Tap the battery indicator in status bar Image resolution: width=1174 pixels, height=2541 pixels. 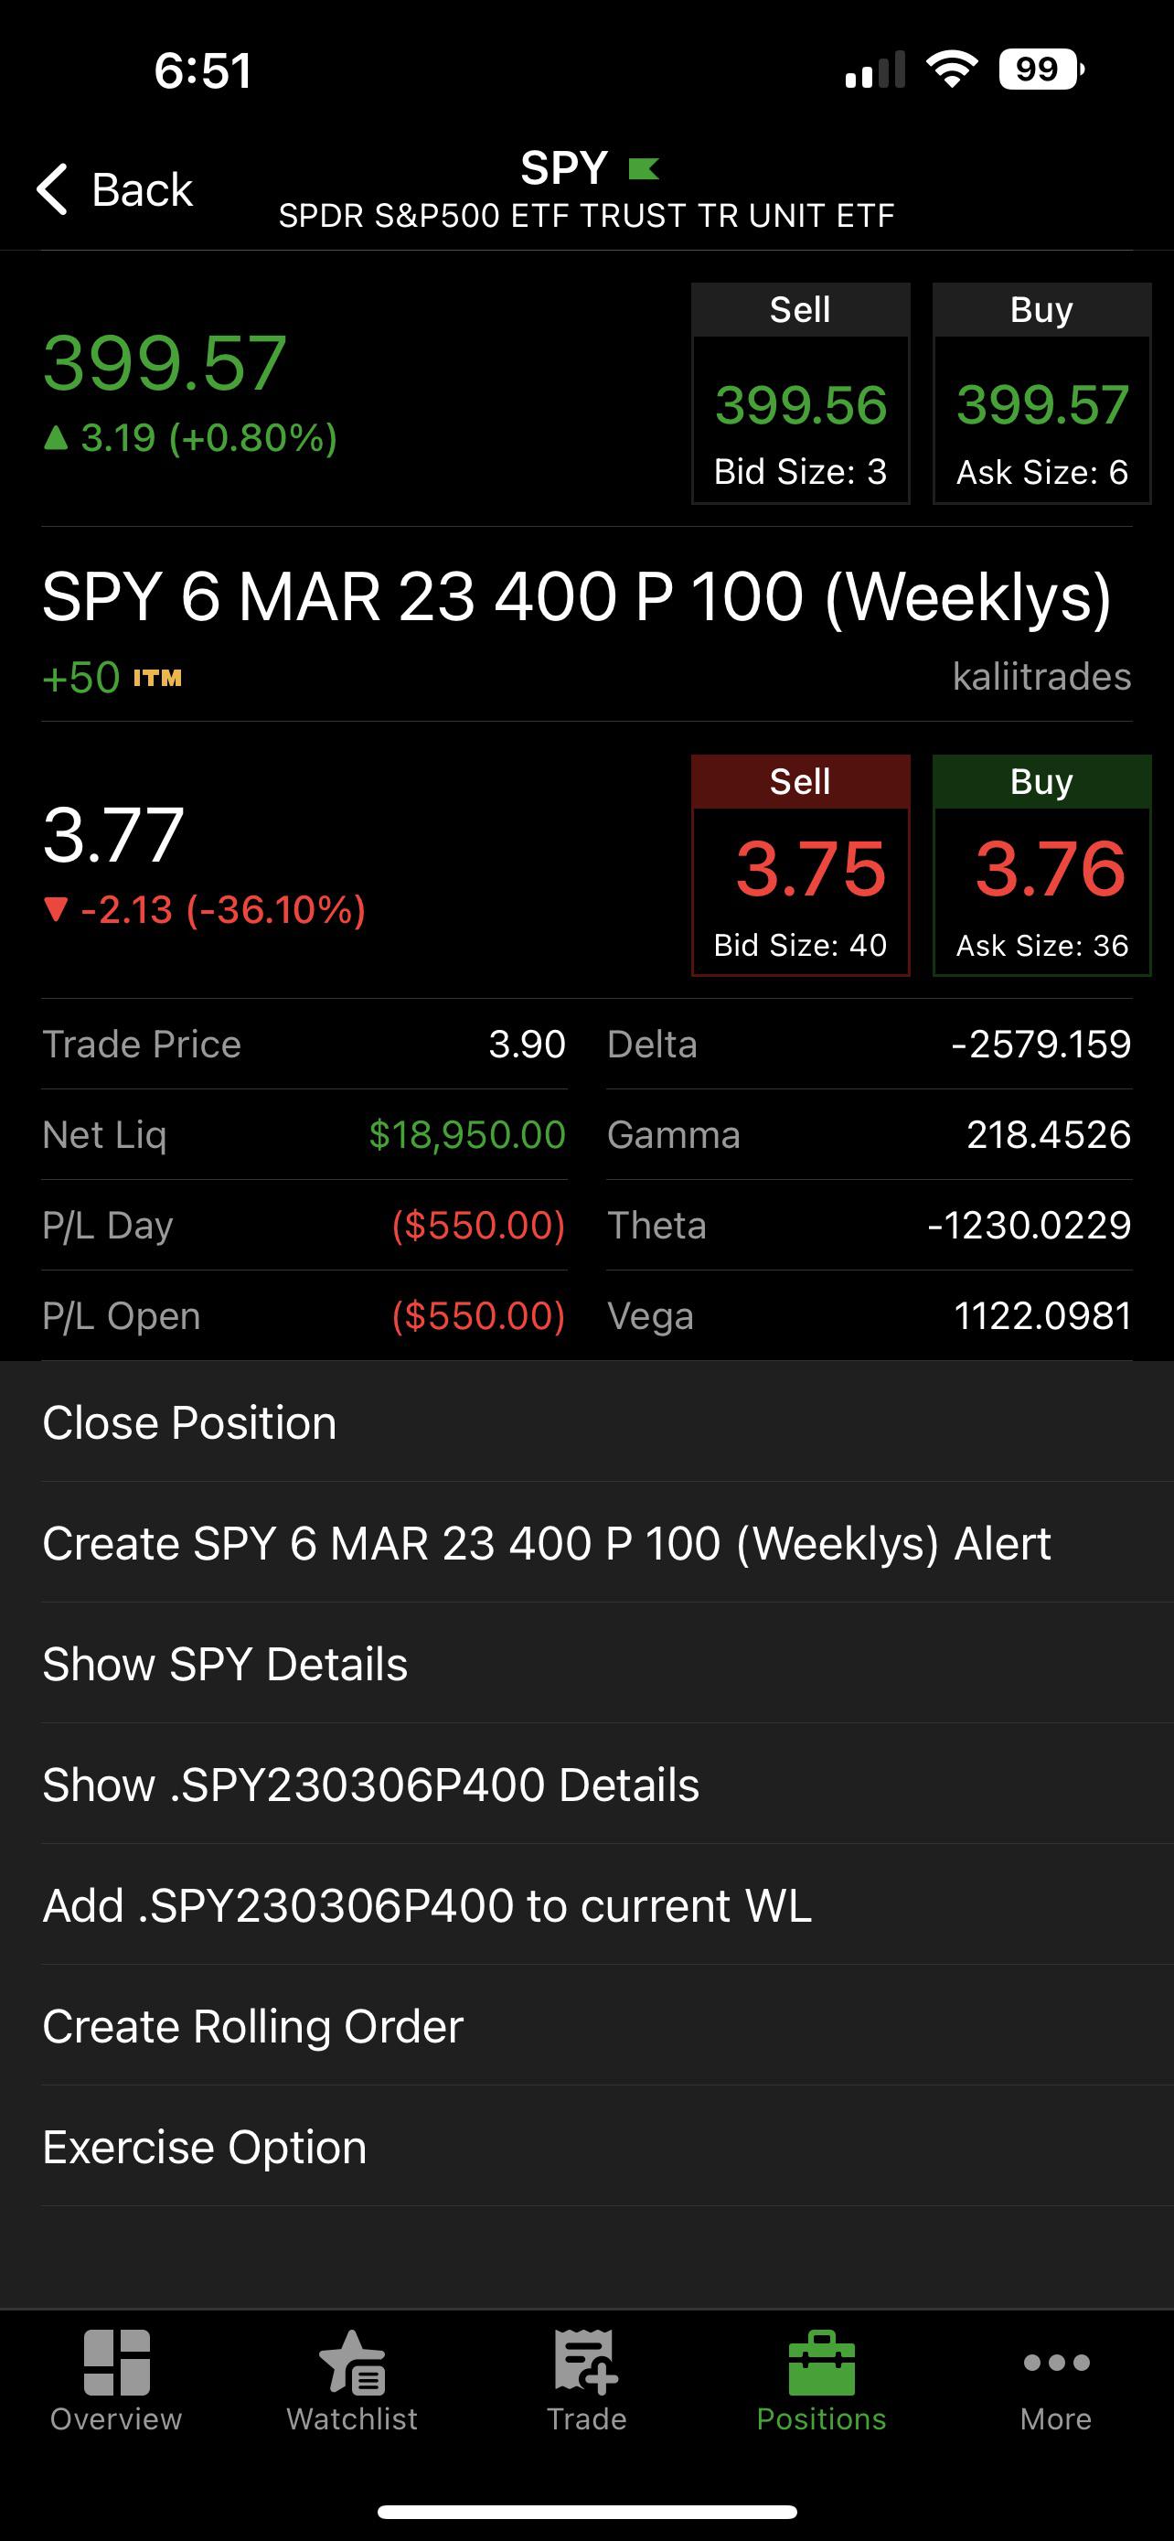(x=1040, y=70)
